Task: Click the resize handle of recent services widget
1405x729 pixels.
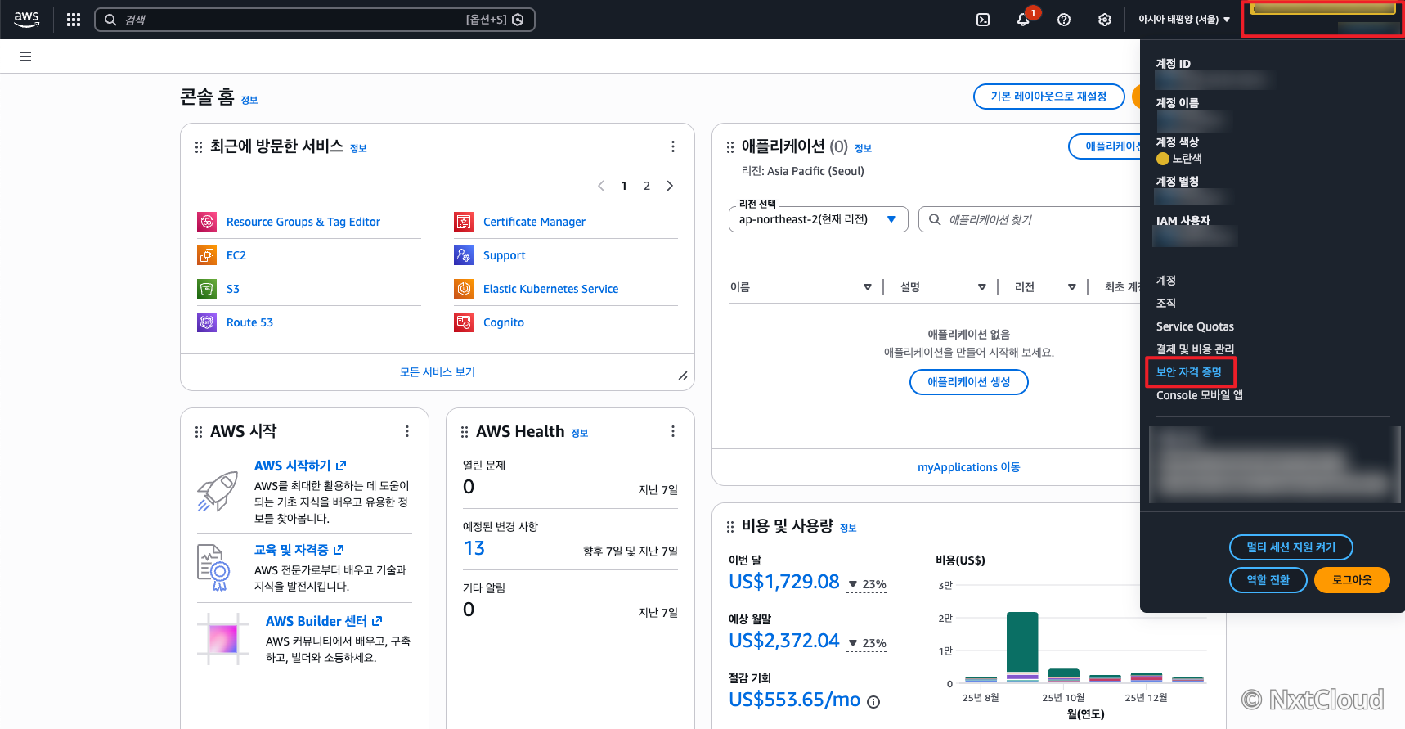Action: [x=683, y=376]
